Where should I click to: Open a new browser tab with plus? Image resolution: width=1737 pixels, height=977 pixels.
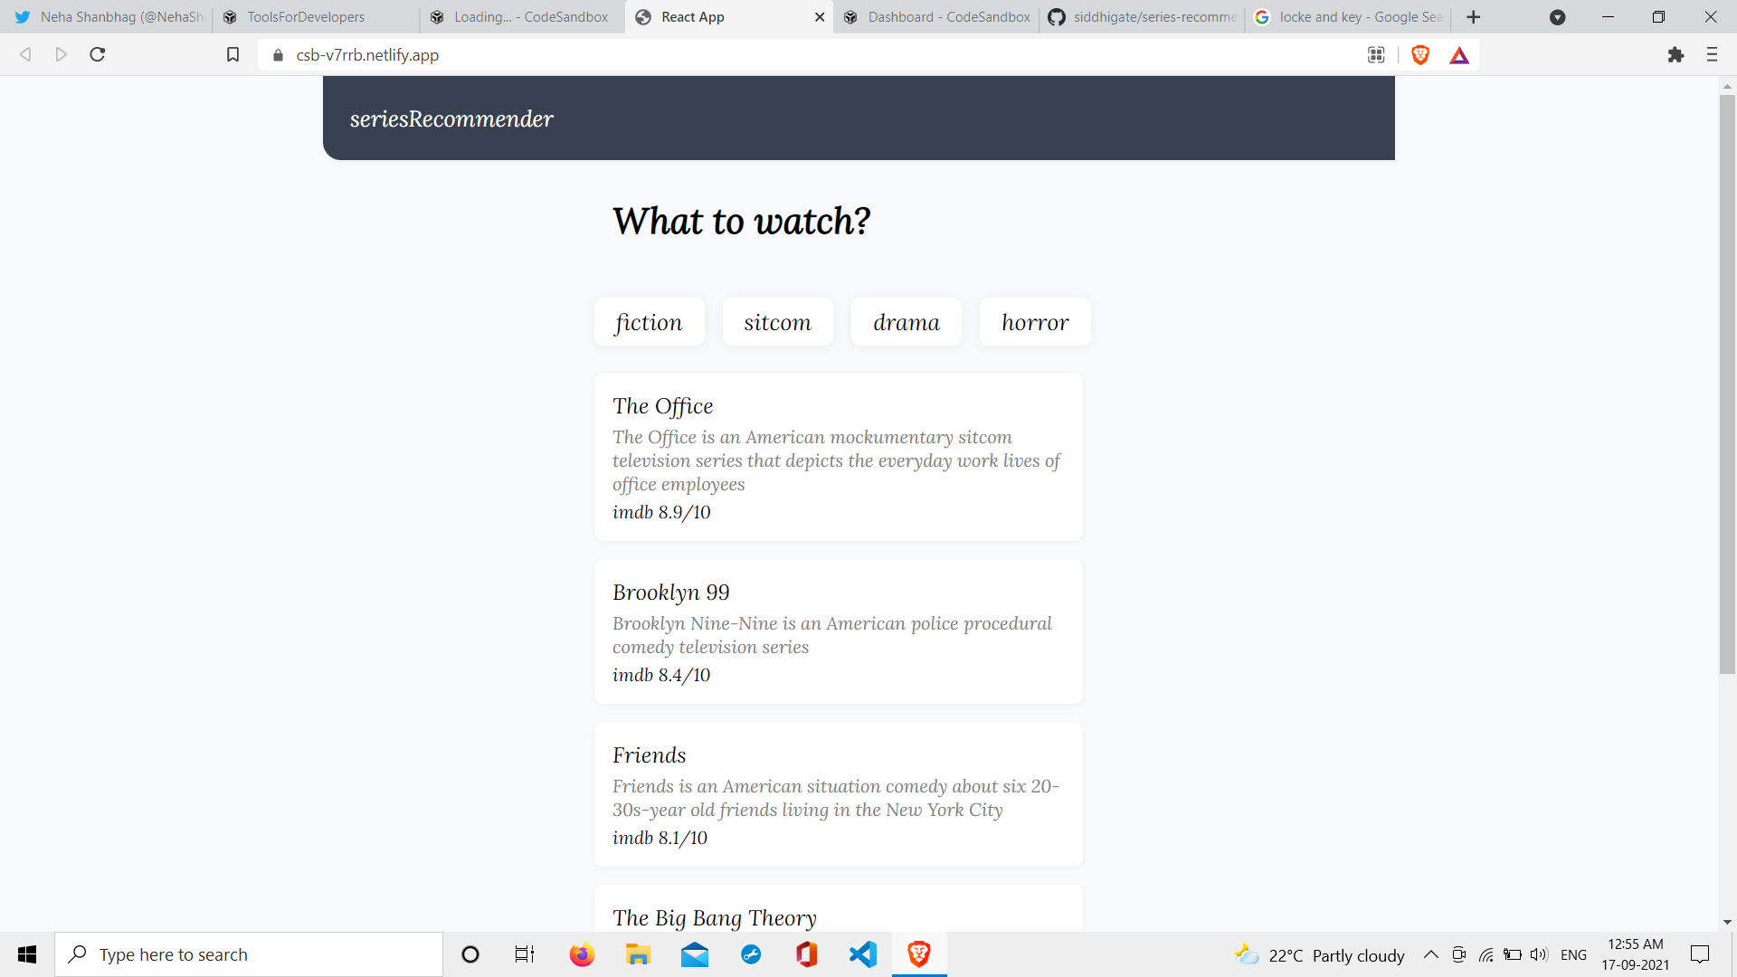(1474, 17)
